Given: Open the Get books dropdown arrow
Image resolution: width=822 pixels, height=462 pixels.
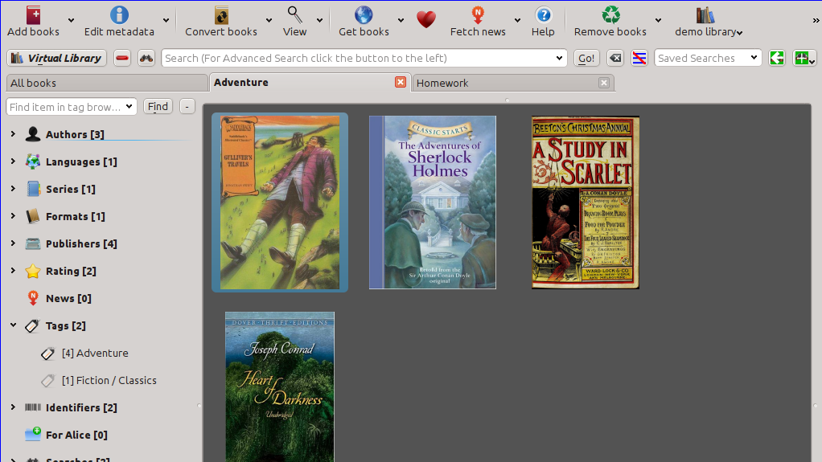Looking at the screenshot, I should [401, 20].
